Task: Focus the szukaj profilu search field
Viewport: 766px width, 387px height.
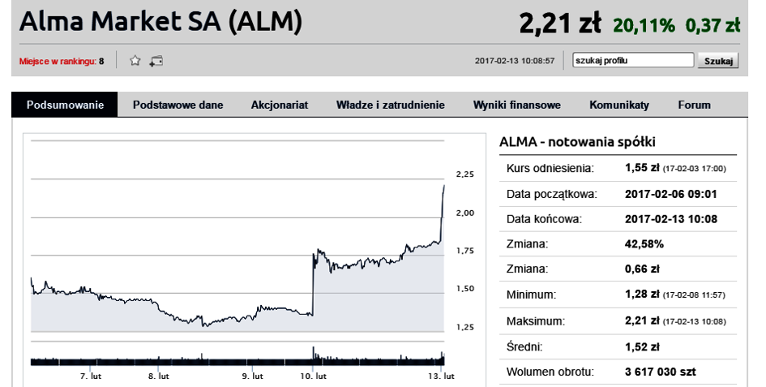Action: (633, 60)
